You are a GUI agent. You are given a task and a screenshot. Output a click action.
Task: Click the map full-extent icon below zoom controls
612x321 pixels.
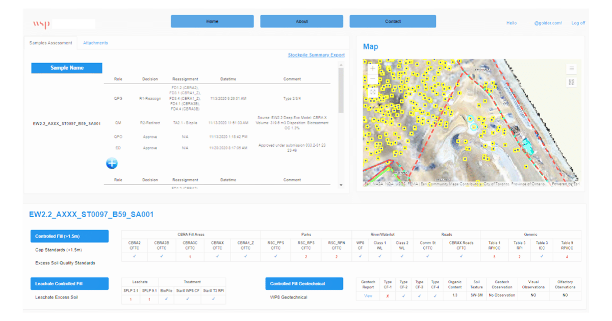point(372,92)
